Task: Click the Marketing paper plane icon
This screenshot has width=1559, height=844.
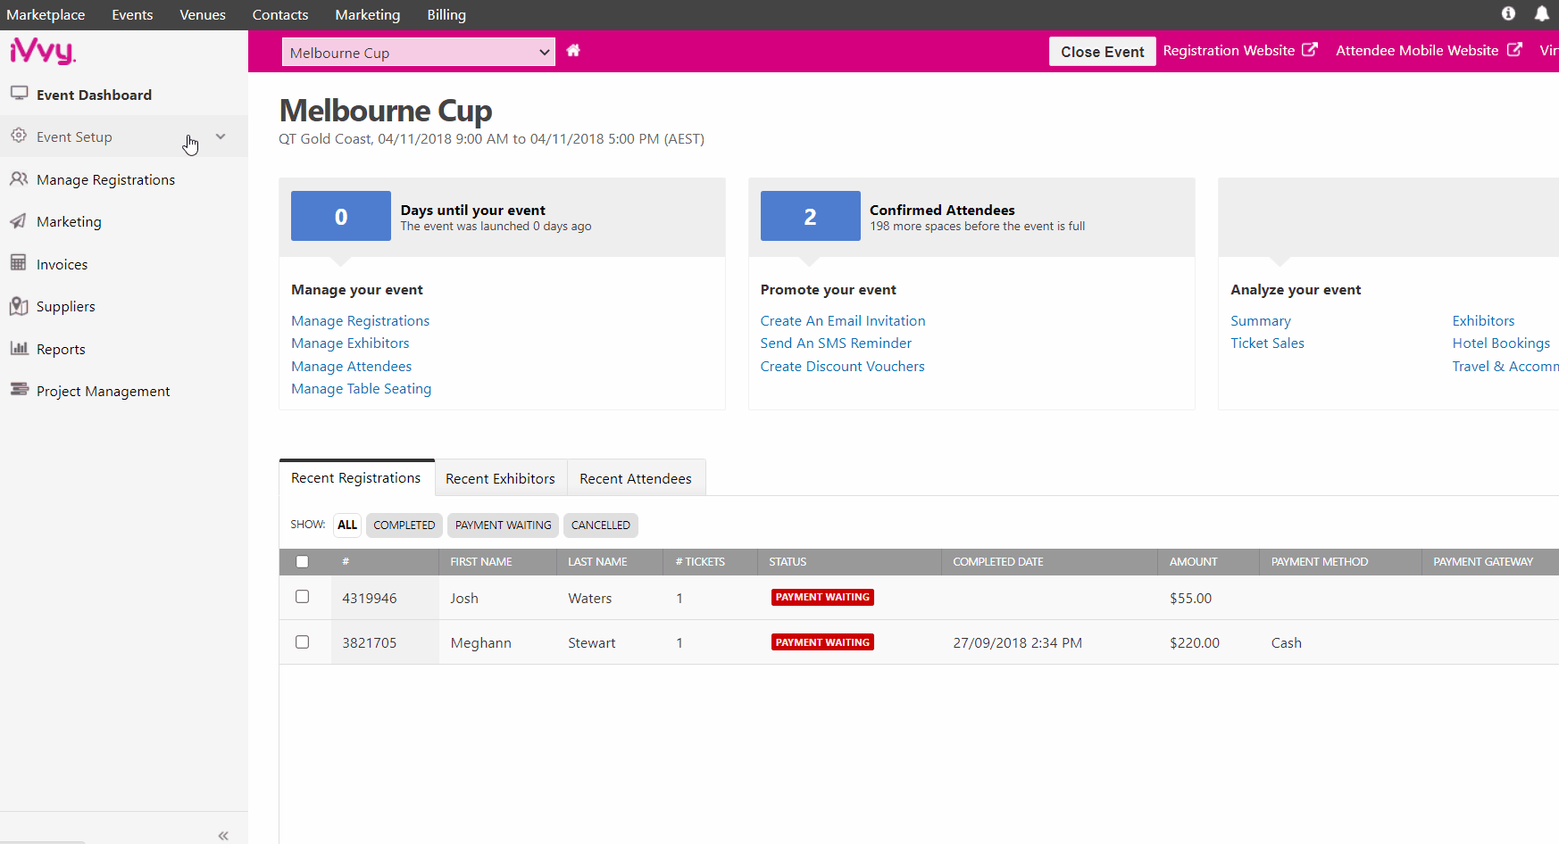Action: 18,220
